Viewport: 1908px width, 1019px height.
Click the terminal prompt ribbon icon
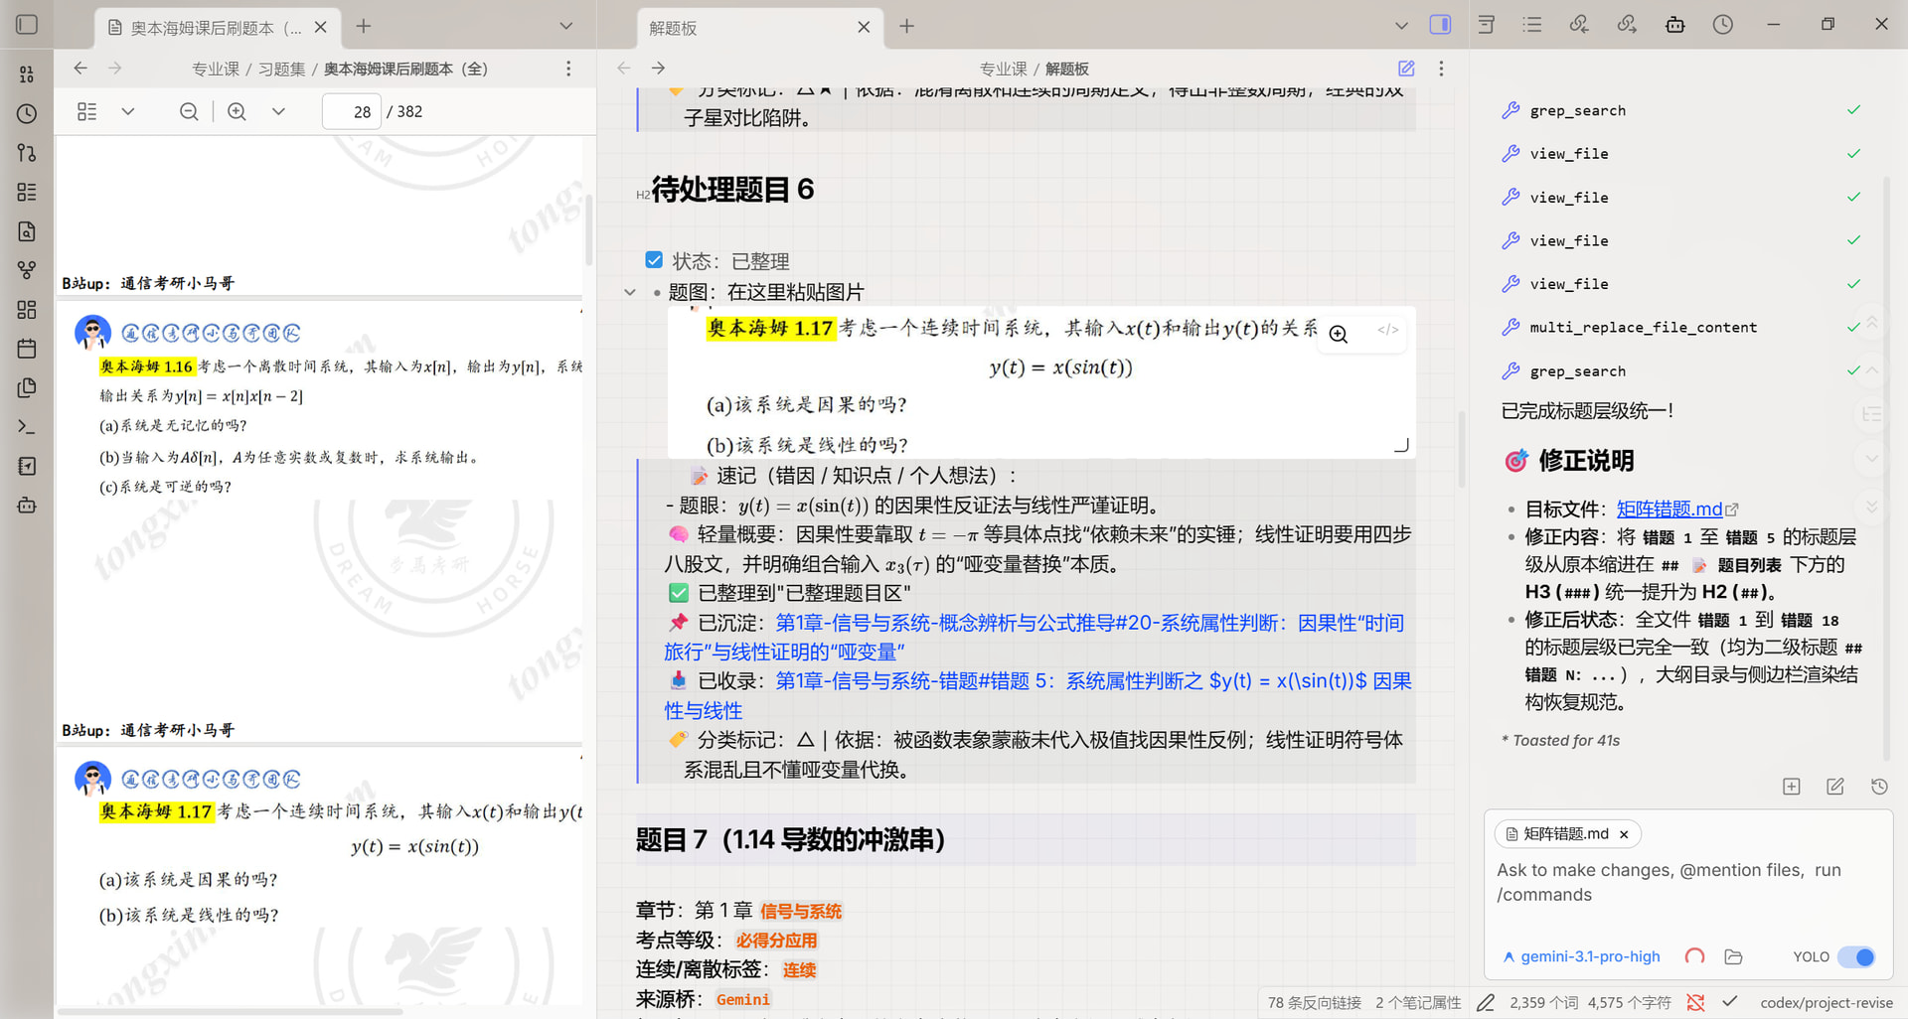coord(27,427)
